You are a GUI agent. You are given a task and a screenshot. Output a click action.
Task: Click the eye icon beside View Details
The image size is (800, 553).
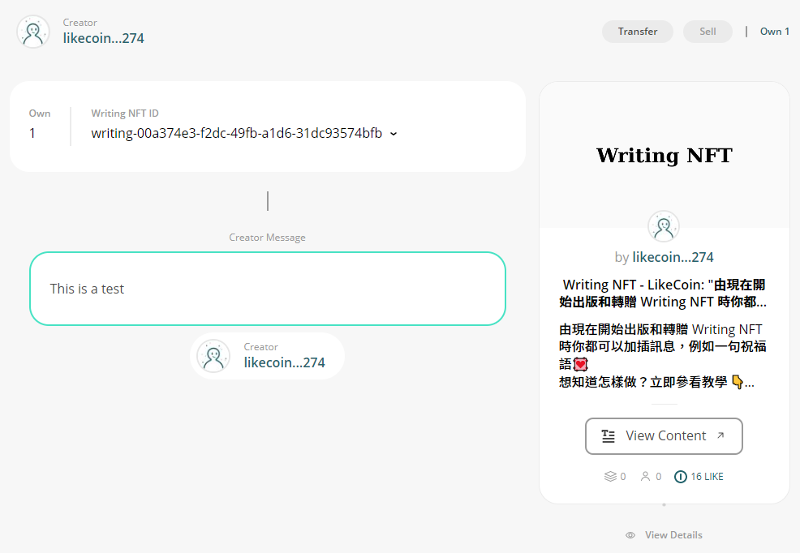pyautogui.click(x=630, y=535)
